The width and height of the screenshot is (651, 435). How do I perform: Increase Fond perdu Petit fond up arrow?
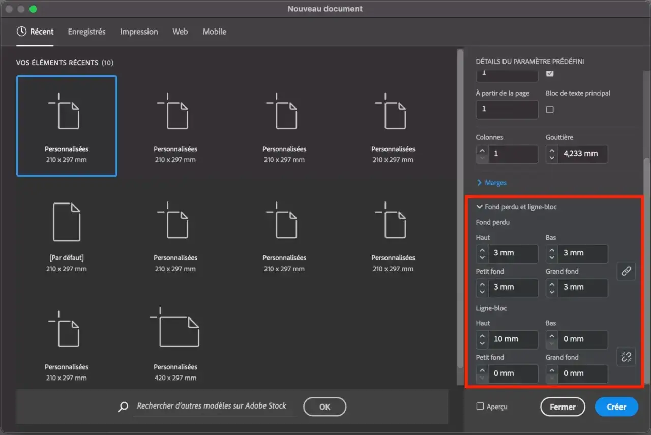click(482, 284)
